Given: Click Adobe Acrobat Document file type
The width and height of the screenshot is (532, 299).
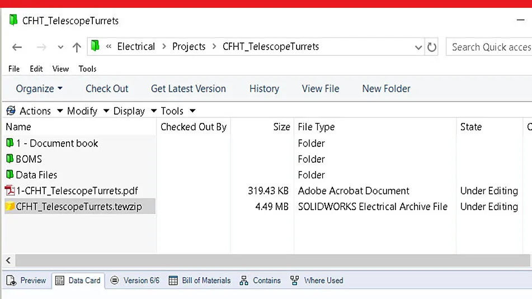Looking at the screenshot, I should (x=354, y=191).
